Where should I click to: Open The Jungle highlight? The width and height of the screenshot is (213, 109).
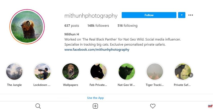(14, 71)
